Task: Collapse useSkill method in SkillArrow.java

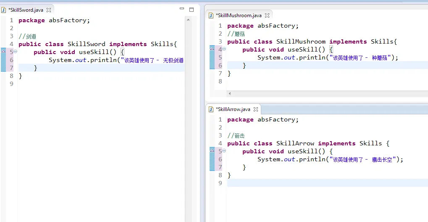Action: point(224,151)
